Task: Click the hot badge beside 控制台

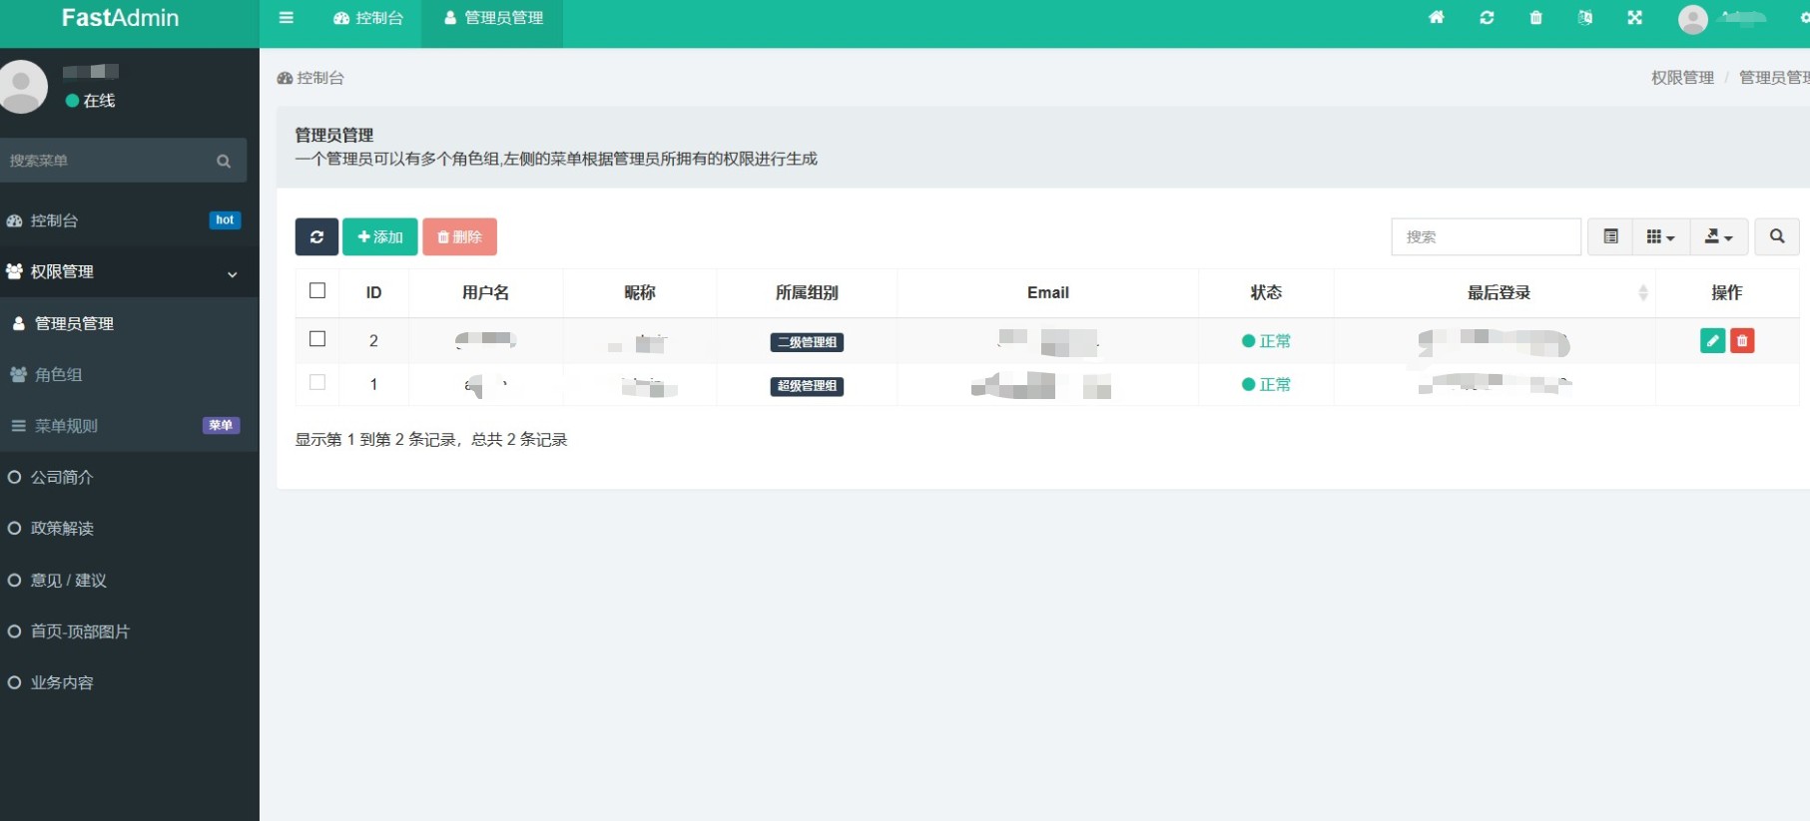Action: [225, 220]
